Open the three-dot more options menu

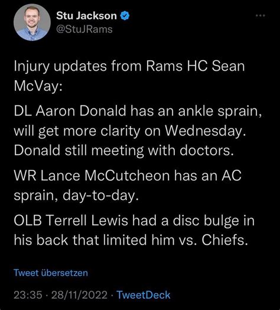point(261,15)
